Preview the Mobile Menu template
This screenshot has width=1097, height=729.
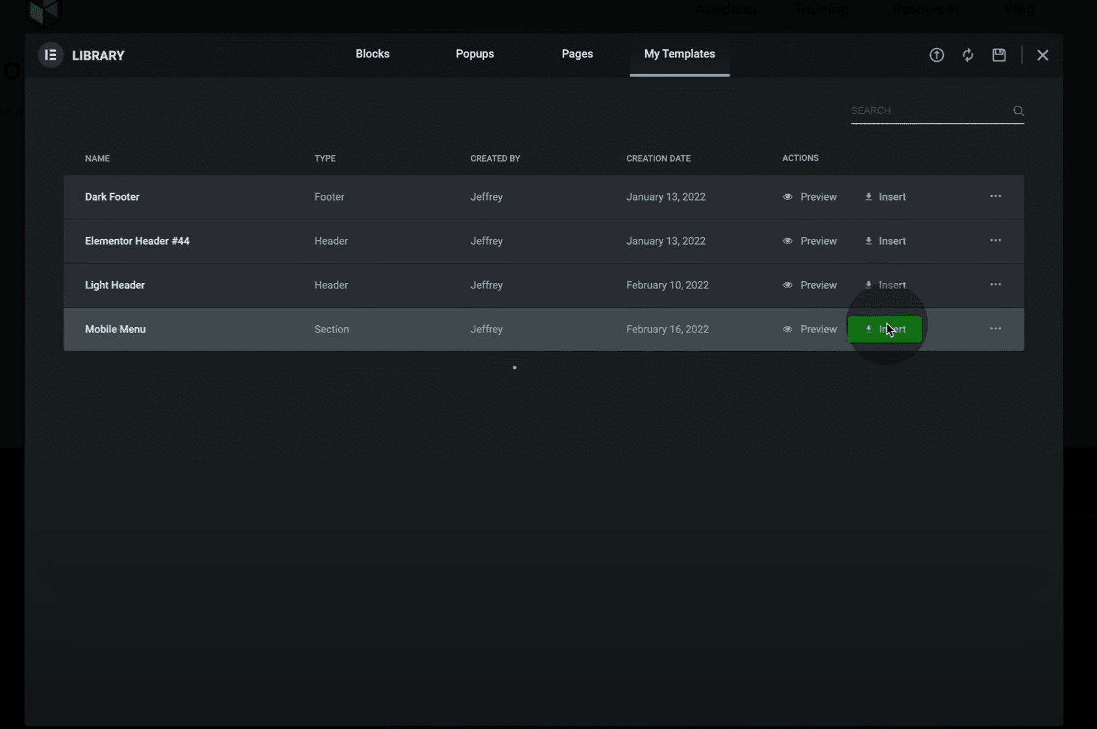coord(809,329)
